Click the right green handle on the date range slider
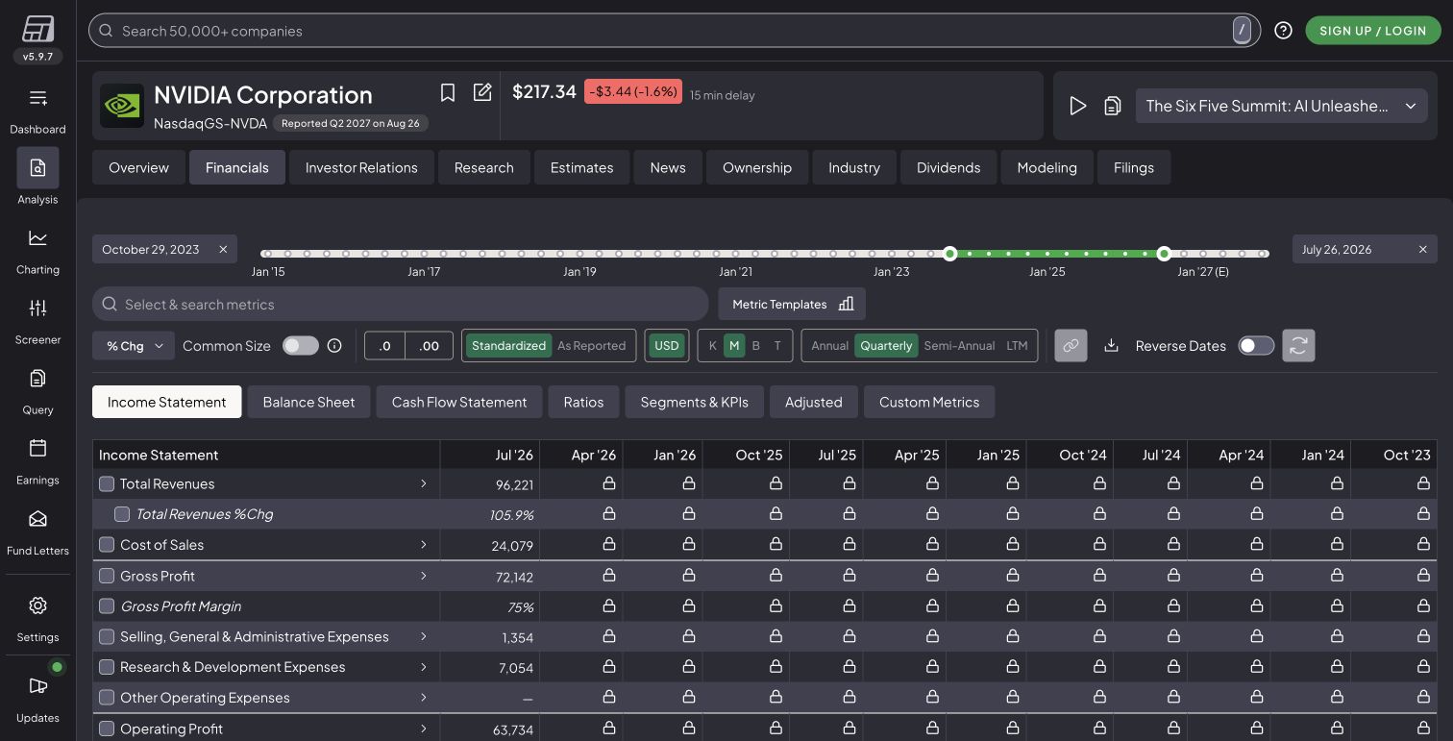The width and height of the screenshot is (1453, 741). tap(1164, 254)
